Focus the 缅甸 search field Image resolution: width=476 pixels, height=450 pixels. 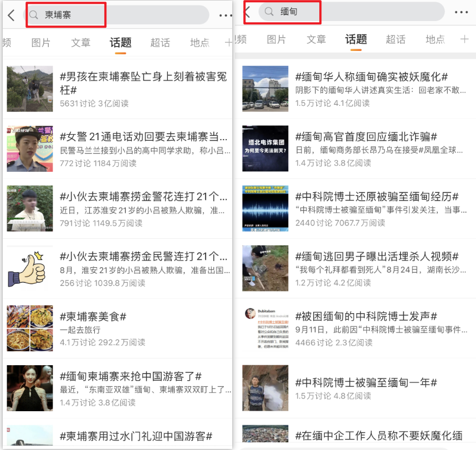tap(351, 12)
